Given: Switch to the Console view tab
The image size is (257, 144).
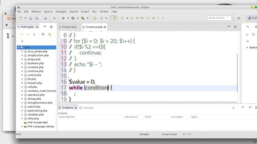Looking at the screenshot, I should tap(86, 108).
